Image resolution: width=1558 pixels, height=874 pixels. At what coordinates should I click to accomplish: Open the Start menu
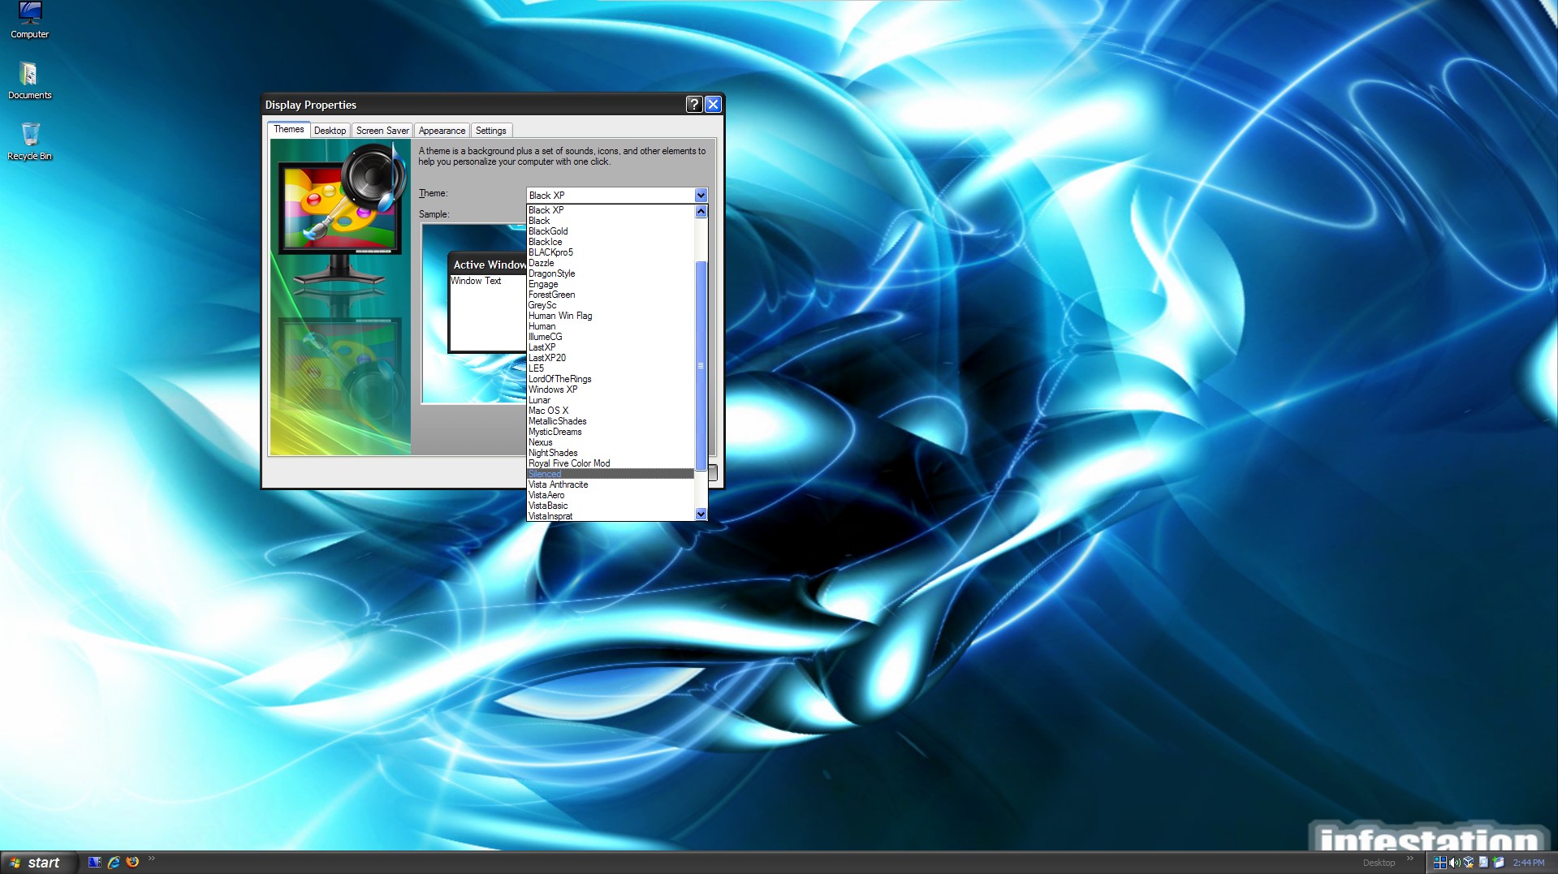click(39, 863)
